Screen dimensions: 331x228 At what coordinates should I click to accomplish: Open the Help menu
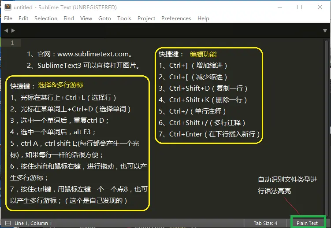click(203, 18)
